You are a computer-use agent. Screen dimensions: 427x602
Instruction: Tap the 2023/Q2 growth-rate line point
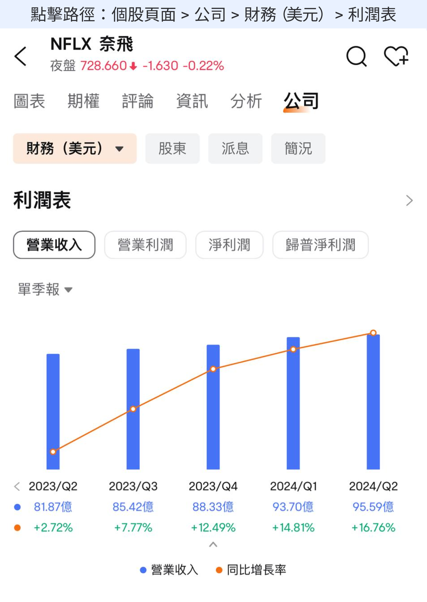(x=53, y=452)
